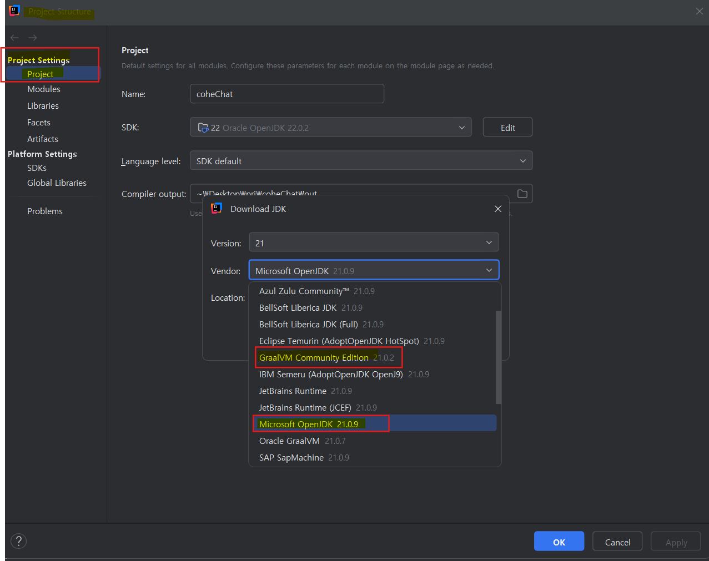Click the Apply button

[x=676, y=542]
